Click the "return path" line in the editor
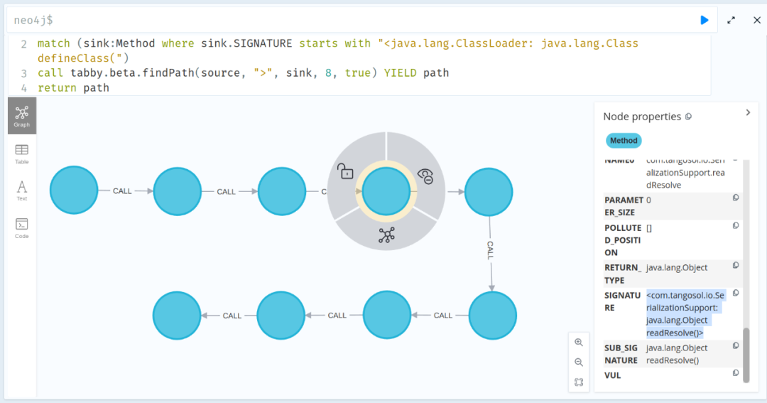767x403 pixels. [73, 88]
